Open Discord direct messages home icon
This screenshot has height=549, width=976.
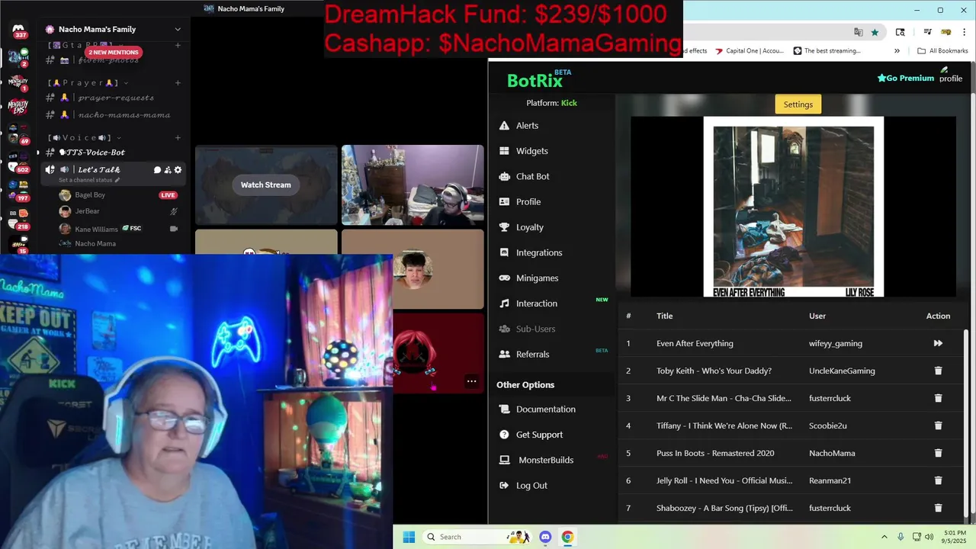pyautogui.click(x=18, y=30)
